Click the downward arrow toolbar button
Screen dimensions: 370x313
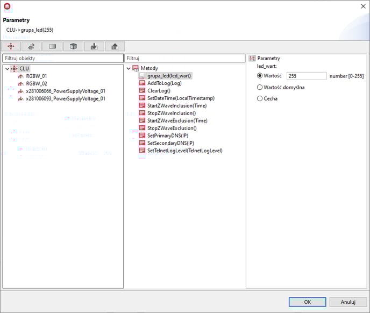coord(94,47)
